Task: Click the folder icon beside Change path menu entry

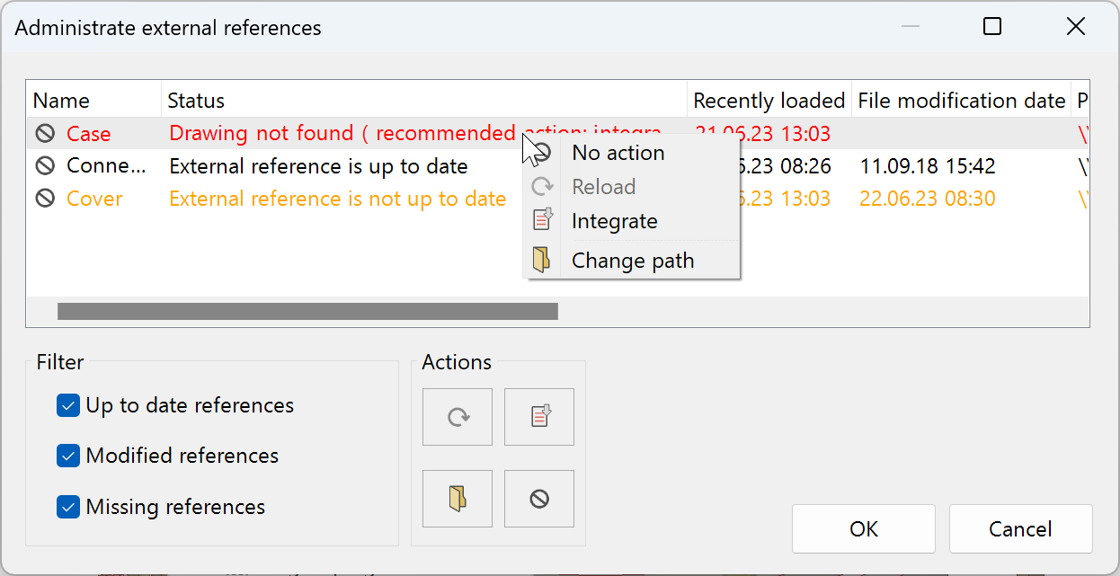Action: point(543,260)
